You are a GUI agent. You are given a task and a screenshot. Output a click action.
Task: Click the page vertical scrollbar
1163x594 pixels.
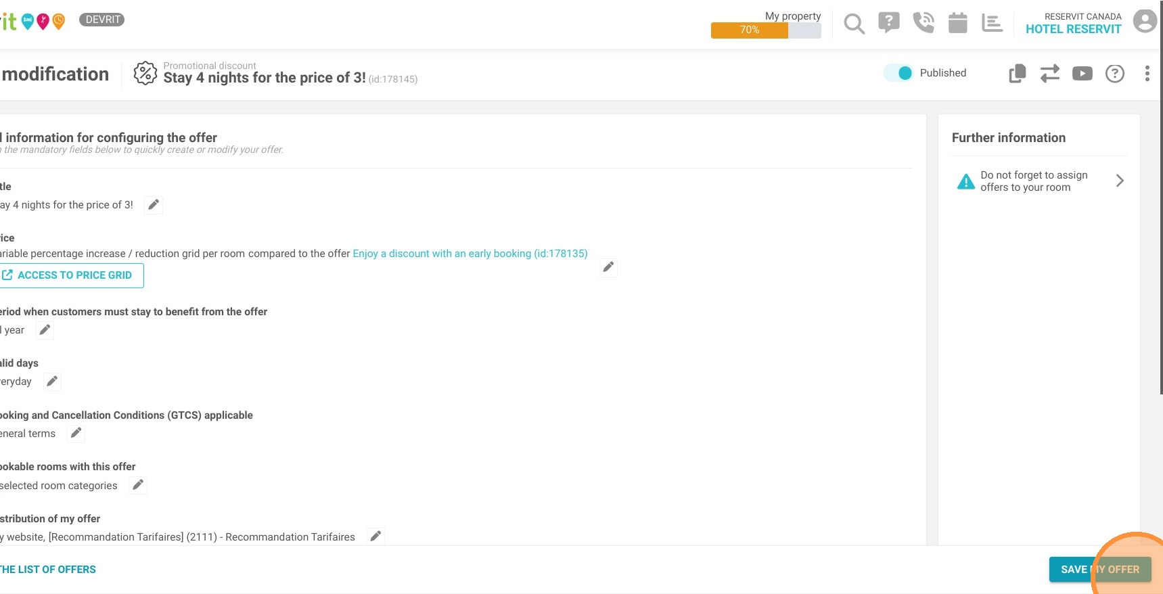click(1161, 196)
